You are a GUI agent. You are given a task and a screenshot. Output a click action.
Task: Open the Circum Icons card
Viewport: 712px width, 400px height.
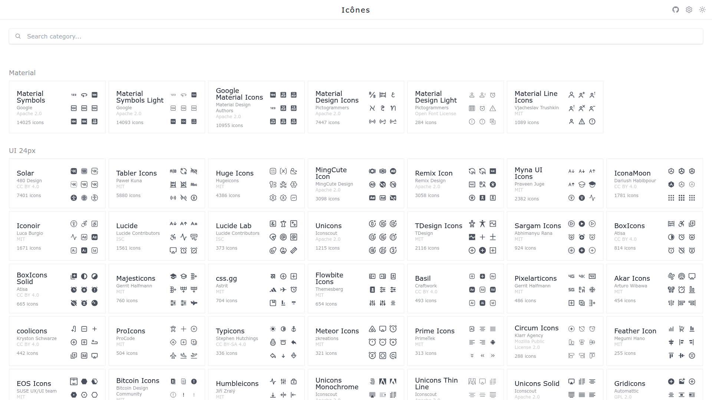point(555,341)
